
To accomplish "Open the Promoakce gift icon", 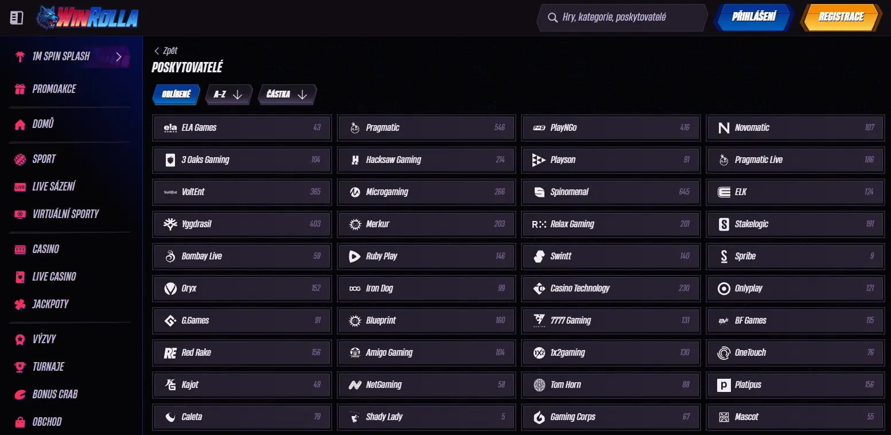I will coord(20,89).
